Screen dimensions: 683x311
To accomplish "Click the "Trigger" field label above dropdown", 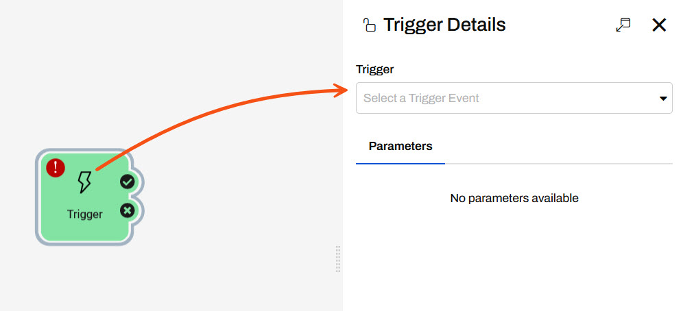I will tap(375, 69).
